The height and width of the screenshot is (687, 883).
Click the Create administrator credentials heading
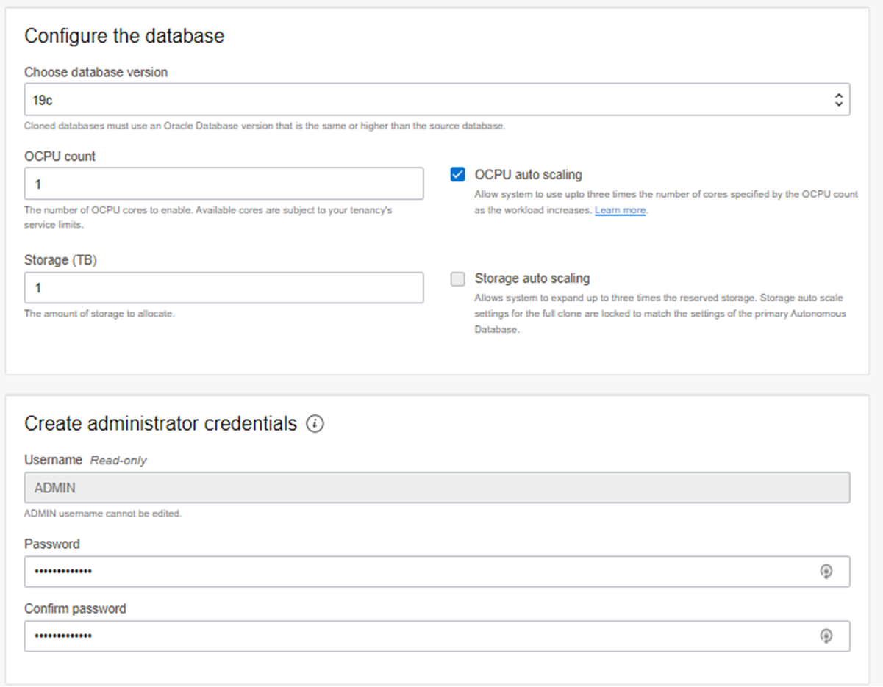pos(160,423)
